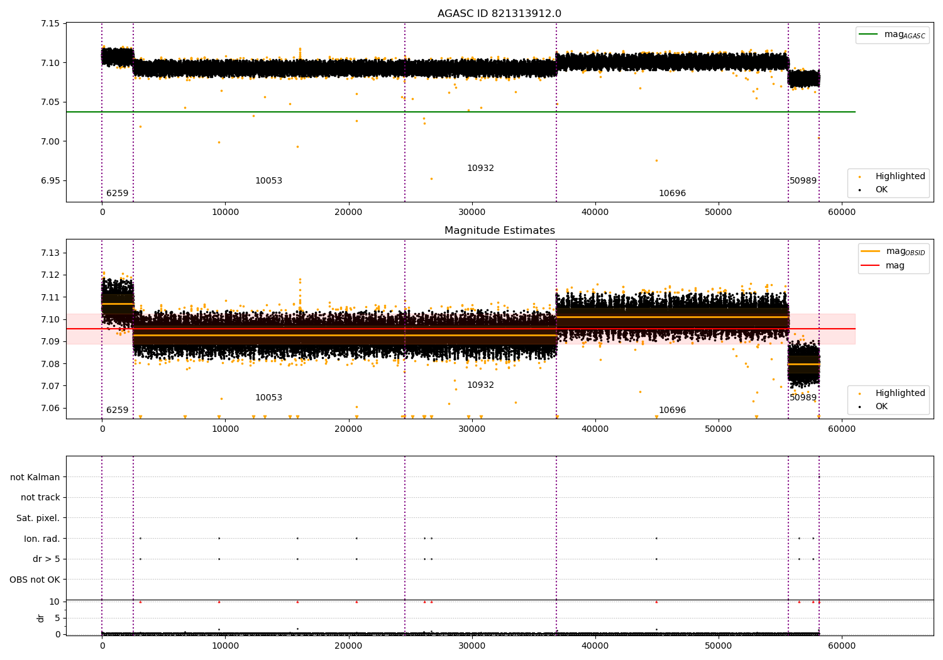Click "10932" in the Magnitude Estimates plot

point(480,385)
